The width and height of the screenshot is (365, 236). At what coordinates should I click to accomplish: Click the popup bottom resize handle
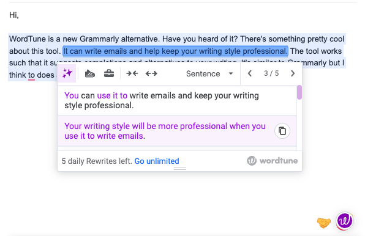point(179,169)
